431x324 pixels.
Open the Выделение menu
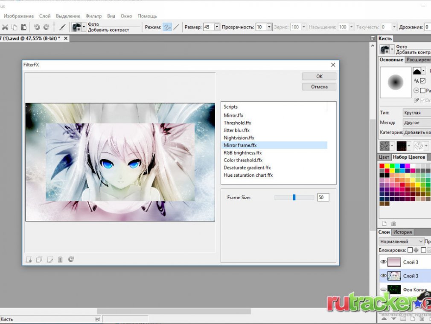68,16
